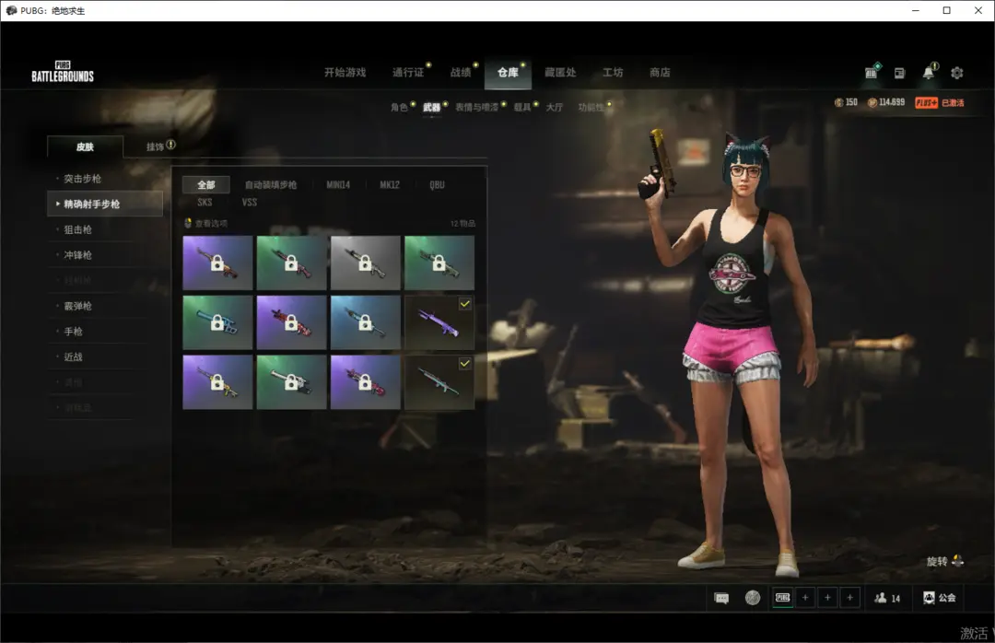
Task: Filter skins by 自动装填步枪
Action: point(271,185)
